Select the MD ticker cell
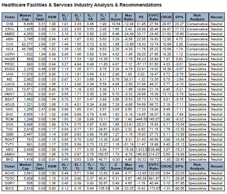 click(10, 79)
